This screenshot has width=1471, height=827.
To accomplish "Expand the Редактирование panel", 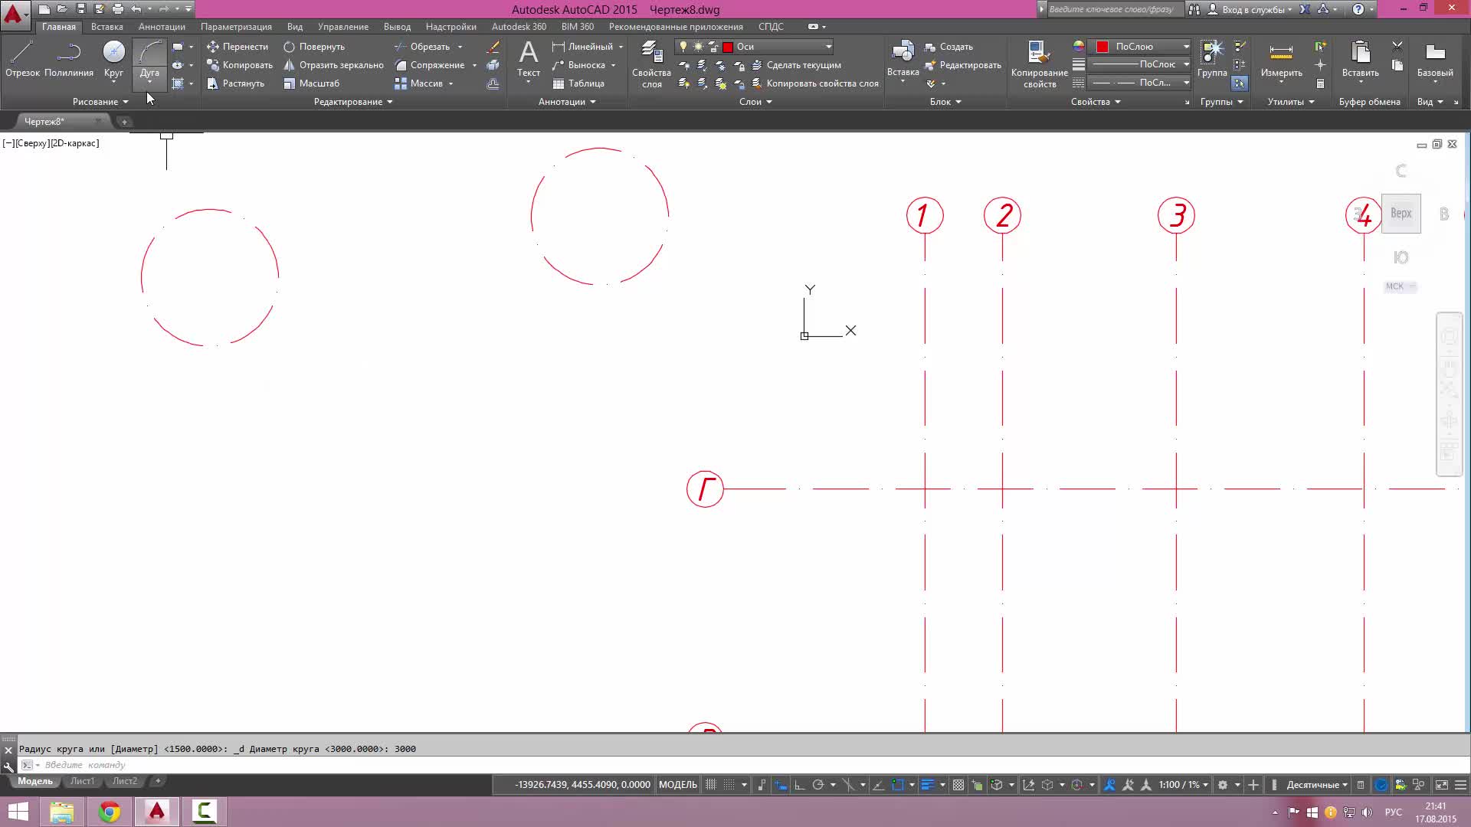I will pyautogui.click(x=353, y=102).
